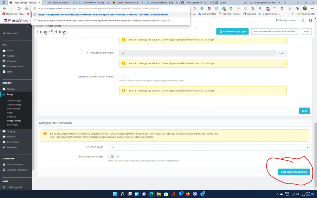The image size is (317, 198).
Task: Open Edge settings and more menu
Action: pyautogui.click(x=312, y=8)
